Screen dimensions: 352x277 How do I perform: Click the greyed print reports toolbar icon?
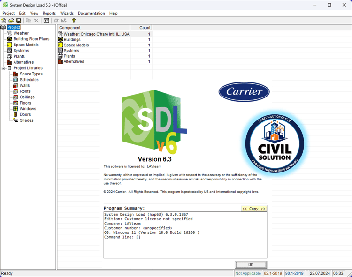56,21
